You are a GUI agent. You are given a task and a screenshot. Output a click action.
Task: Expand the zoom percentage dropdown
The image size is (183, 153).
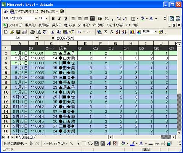[x=156, y=32]
